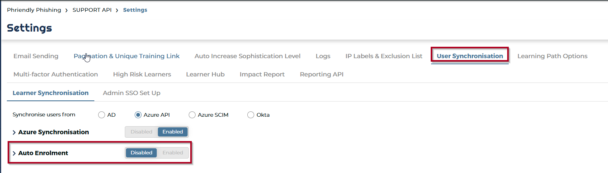Switch Auto Enrolment toggle to Enabled
This screenshot has width=608, height=173.
pos(173,153)
